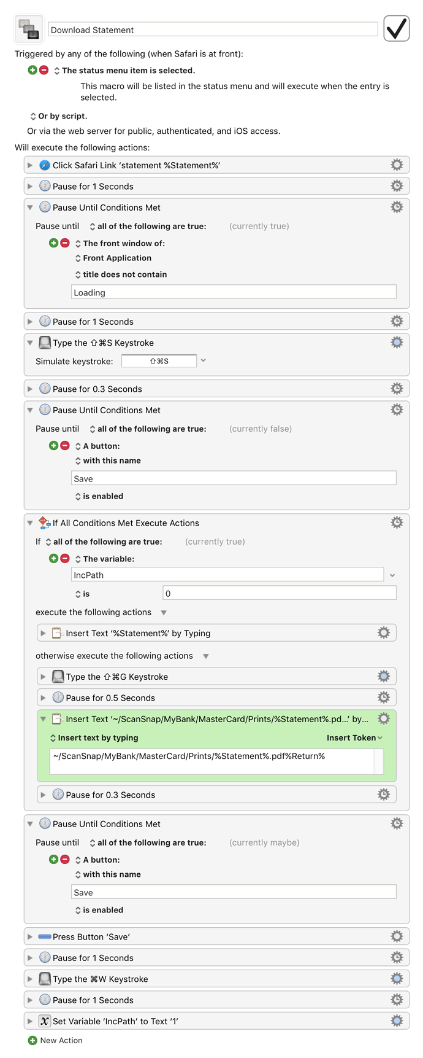Expand the Type the ⌘W Keystroke action
Viewport: 423px width, 1058px height.
29,979
